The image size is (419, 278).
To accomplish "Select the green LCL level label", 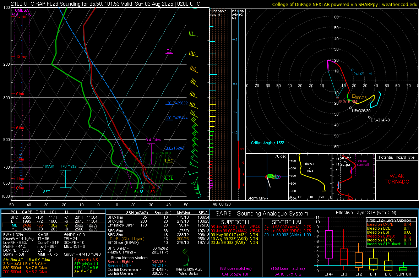I will (x=169, y=178).
